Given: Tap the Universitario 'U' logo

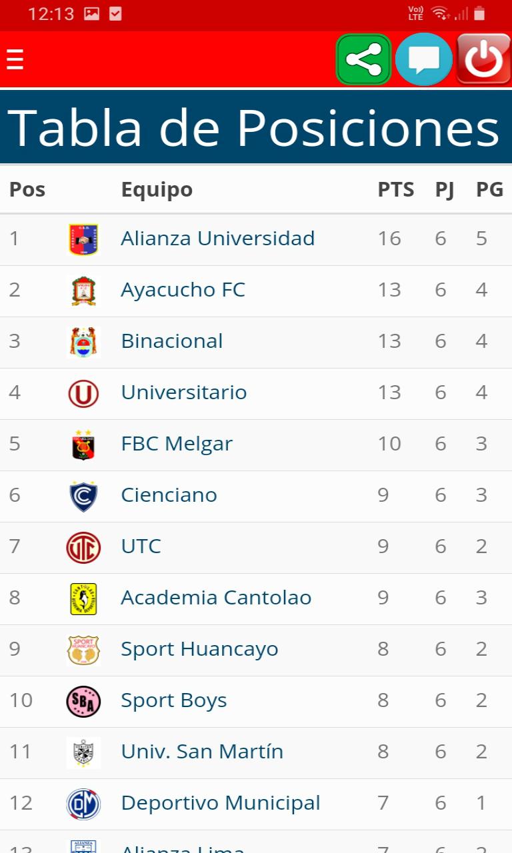Looking at the screenshot, I should pyautogui.click(x=83, y=393).
